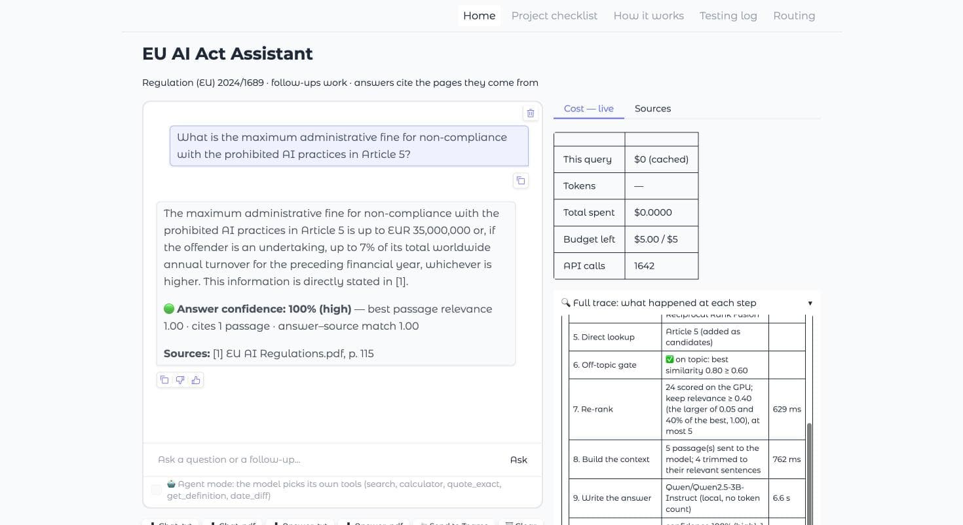Enable the Agent mode checkbox
The image size is (963, 525).
(x=156, y=490)
